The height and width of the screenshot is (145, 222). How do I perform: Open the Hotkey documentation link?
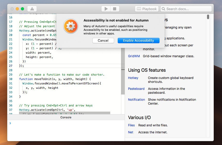click(133, 78)
